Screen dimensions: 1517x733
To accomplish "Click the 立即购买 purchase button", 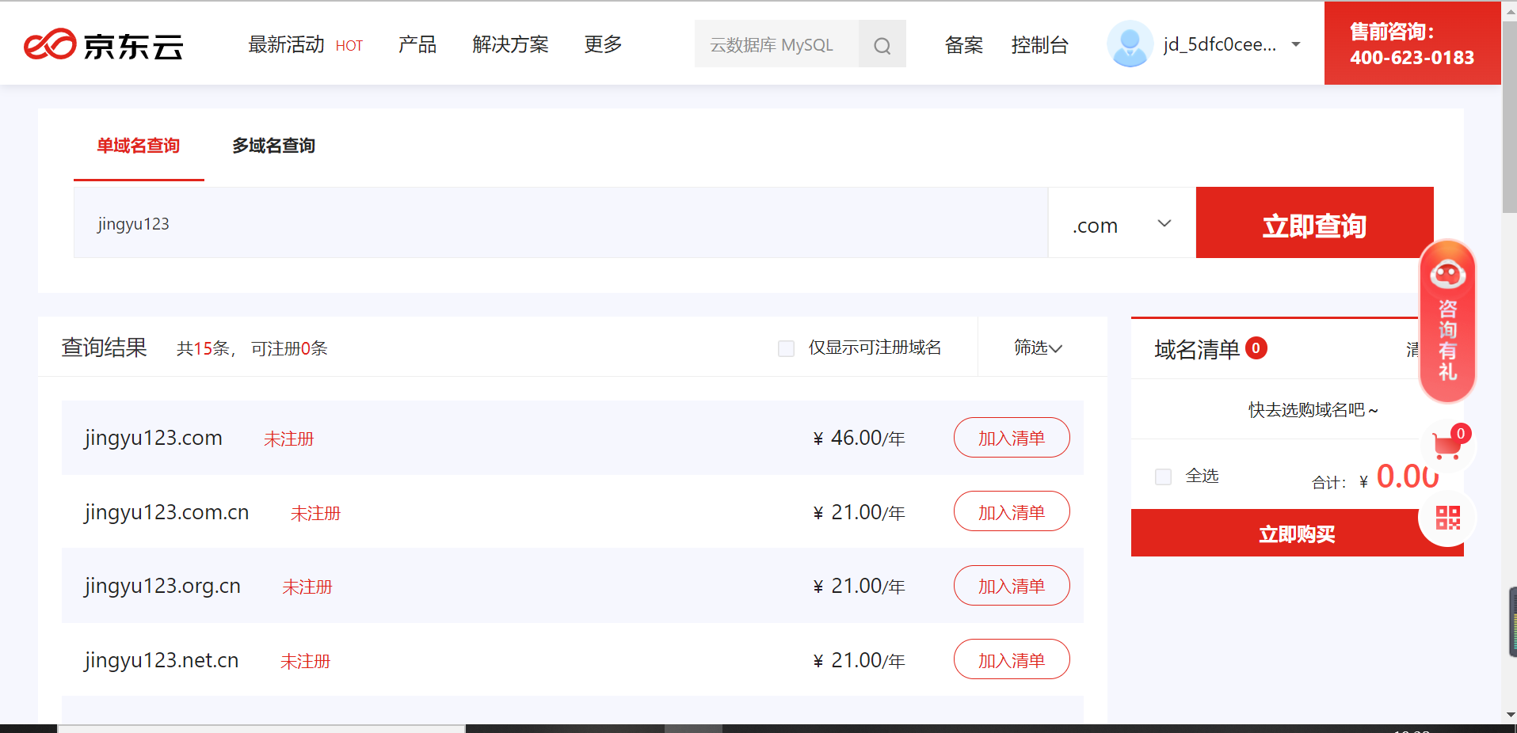I will pyautogui.click(x=1296, y=533).
